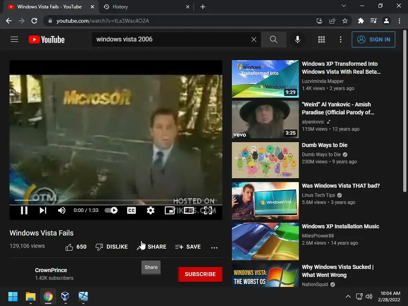Open YouTube settings three-dot menu in header
The height and width of the screenshot is (306, 408).
pyautogui.click(x=341, y=39)
